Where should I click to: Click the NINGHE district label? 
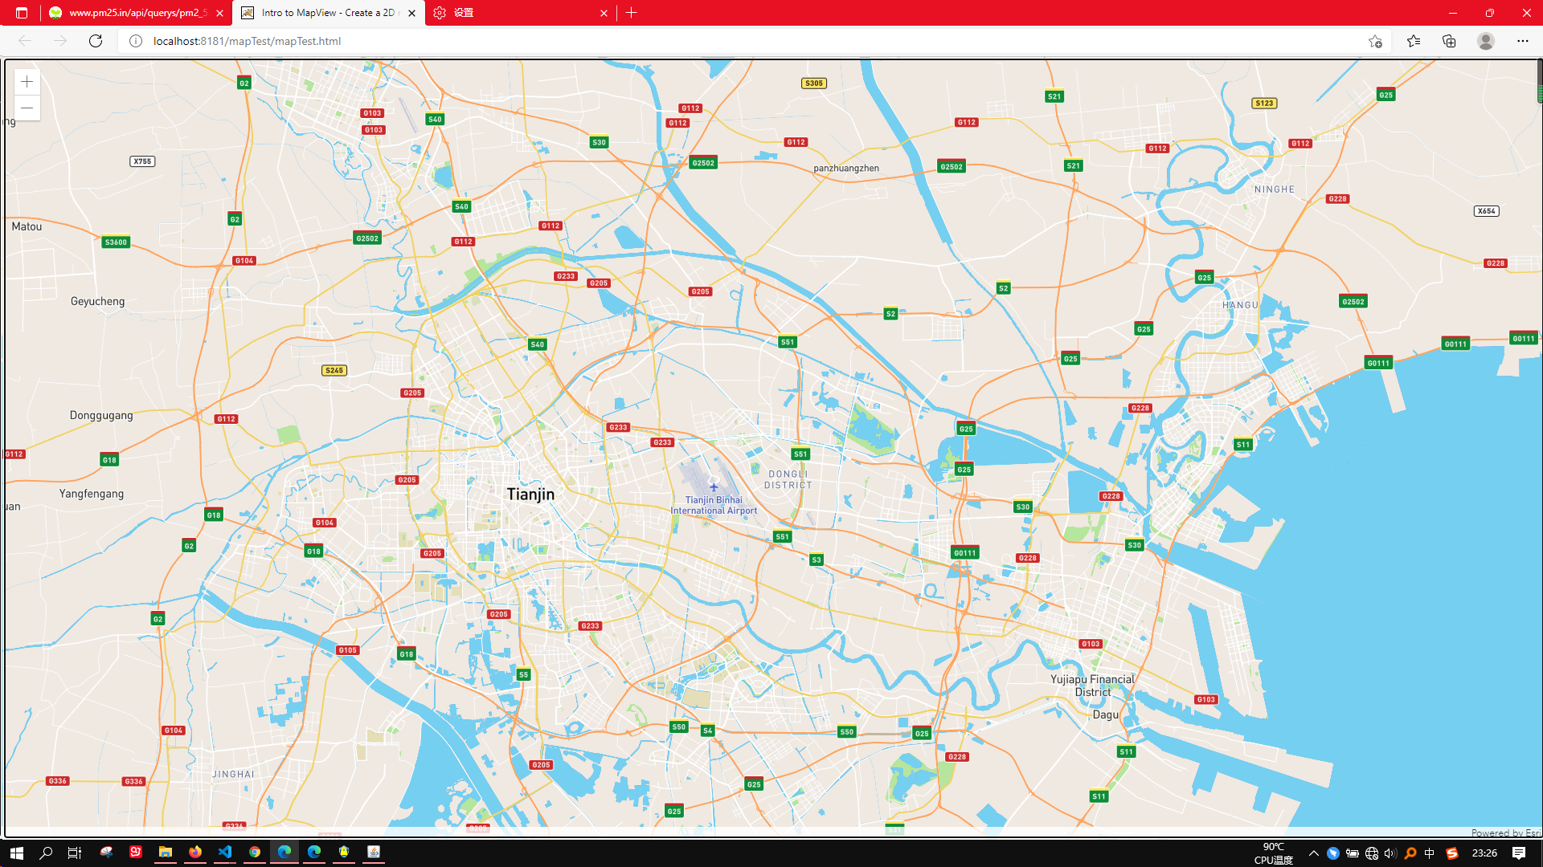(1275, 190)
